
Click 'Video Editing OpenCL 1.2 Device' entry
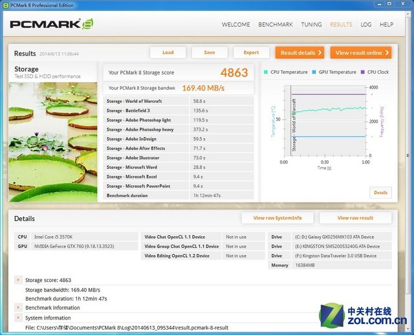(x=177, y=256)
